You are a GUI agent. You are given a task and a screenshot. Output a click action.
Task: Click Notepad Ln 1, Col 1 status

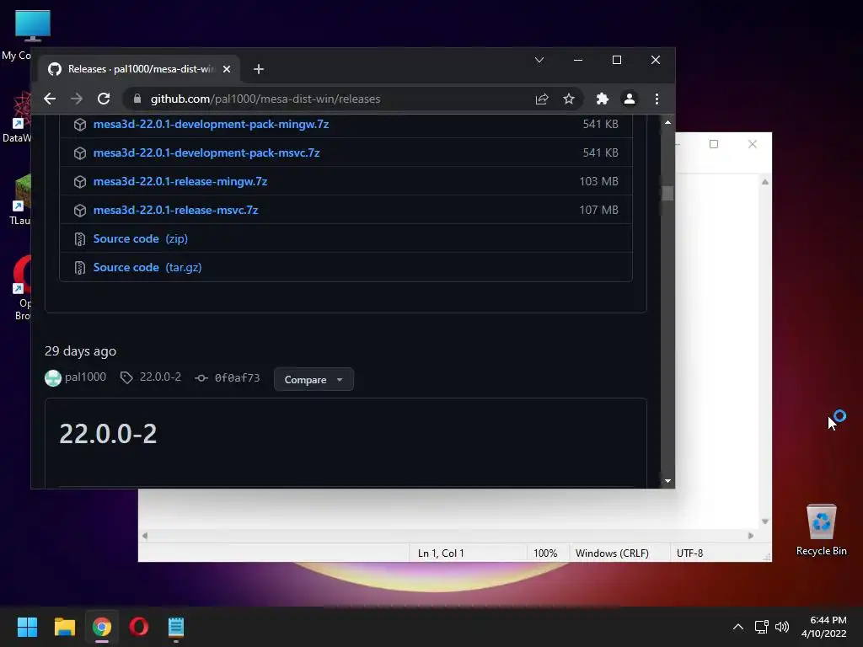[441, 553]
